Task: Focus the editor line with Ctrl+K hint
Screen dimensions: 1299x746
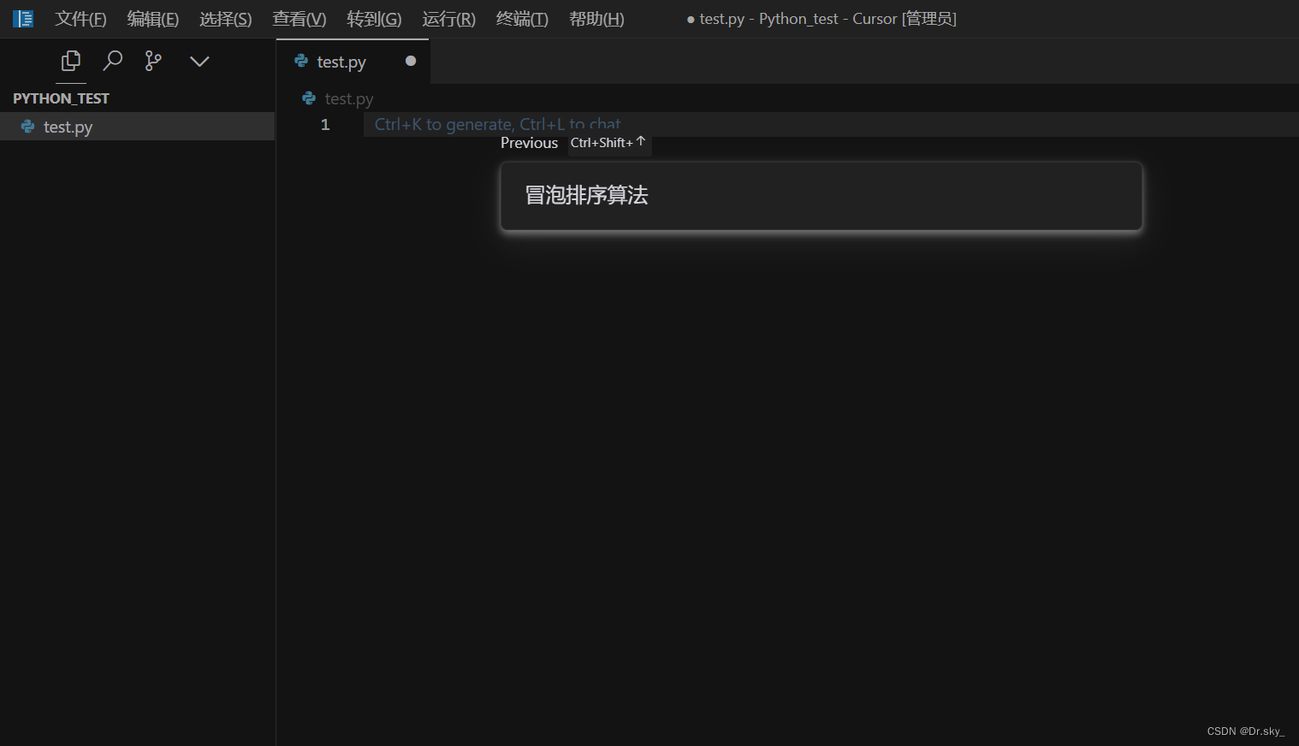Action: 831,125
